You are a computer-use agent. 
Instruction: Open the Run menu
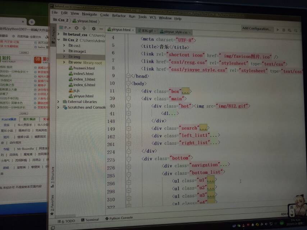pyautogui.click(x=132, y=16)
